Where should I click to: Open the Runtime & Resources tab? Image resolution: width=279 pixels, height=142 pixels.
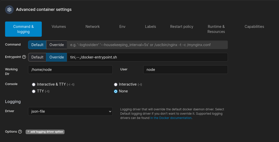tap(216, 29)
